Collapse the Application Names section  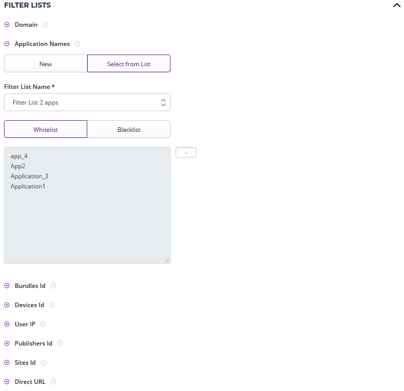click(7, 43)
